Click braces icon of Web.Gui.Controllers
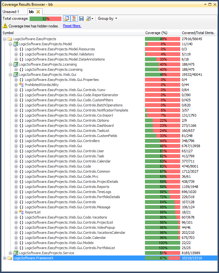Image resolution: width=219 pixels, height=273 pixels. (21, 141)
